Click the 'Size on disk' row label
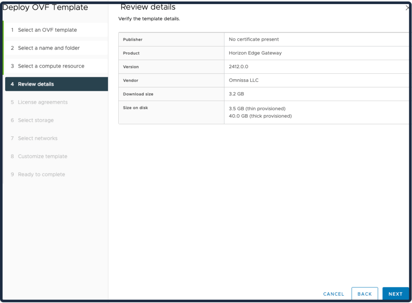The width and height of the screenshot is (412, 303). tap(135, 108)
